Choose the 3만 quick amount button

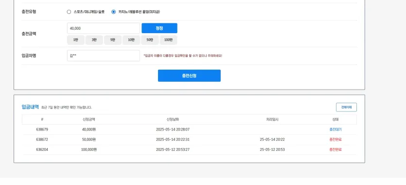(94, 40)
